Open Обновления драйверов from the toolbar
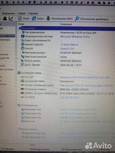 pyautogui.click(x=92, y=19)
